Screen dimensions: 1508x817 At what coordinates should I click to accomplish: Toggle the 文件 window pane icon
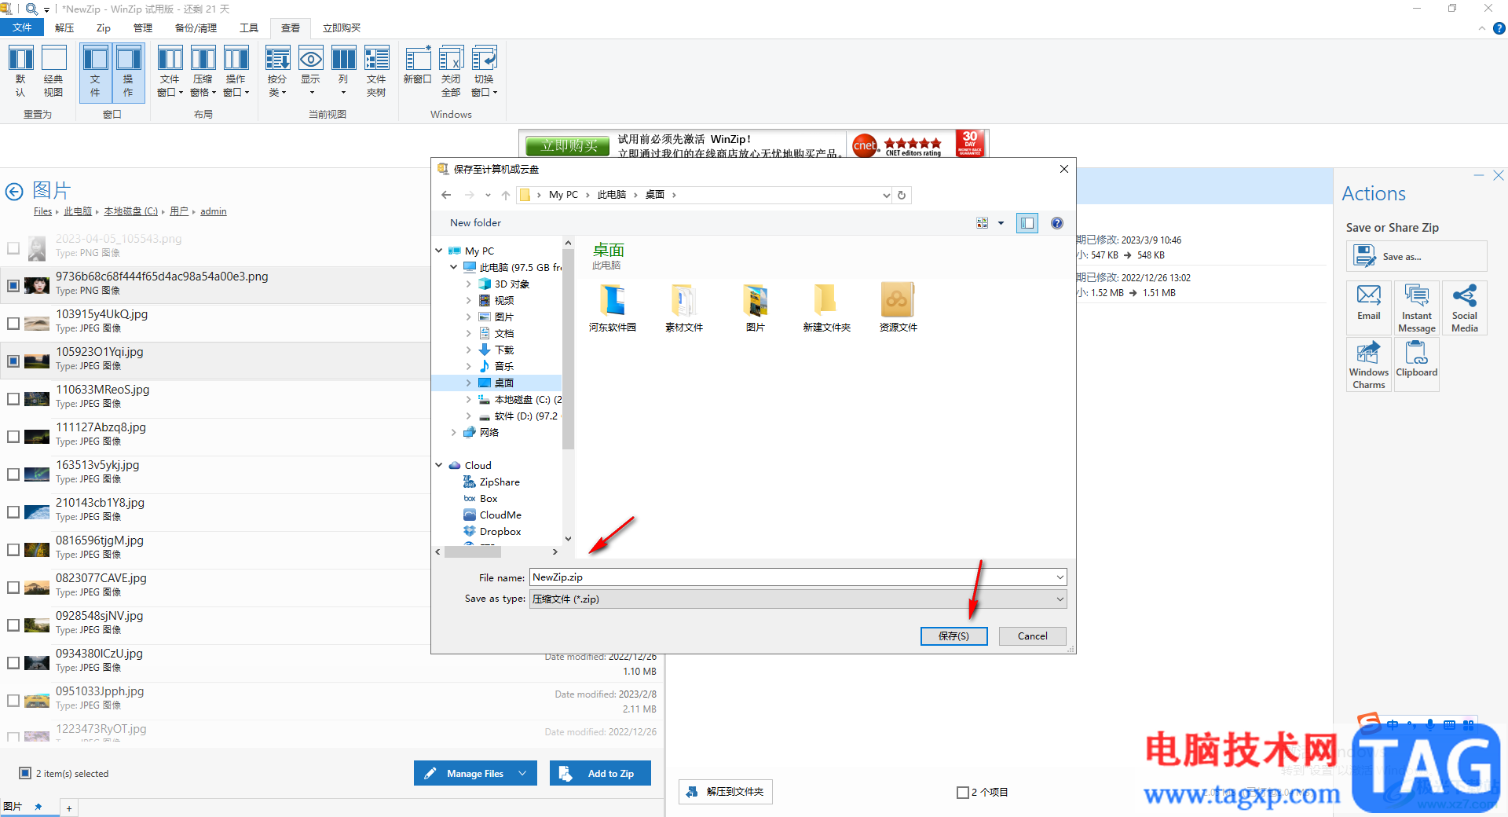click(95, 71)
